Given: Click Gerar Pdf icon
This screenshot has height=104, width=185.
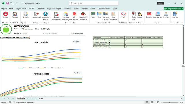Looking at the screenshot, I should pos(134,16).
